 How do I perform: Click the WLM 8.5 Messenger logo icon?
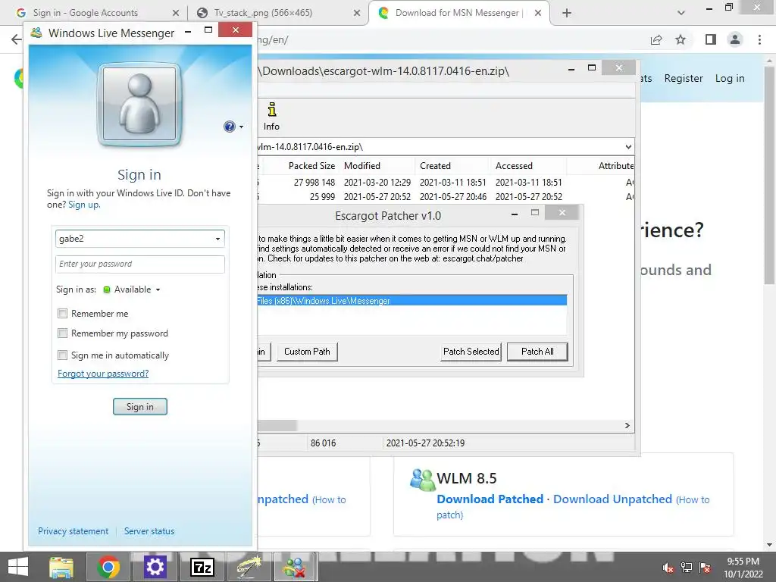pyautogui.click(x=422, y=480)
